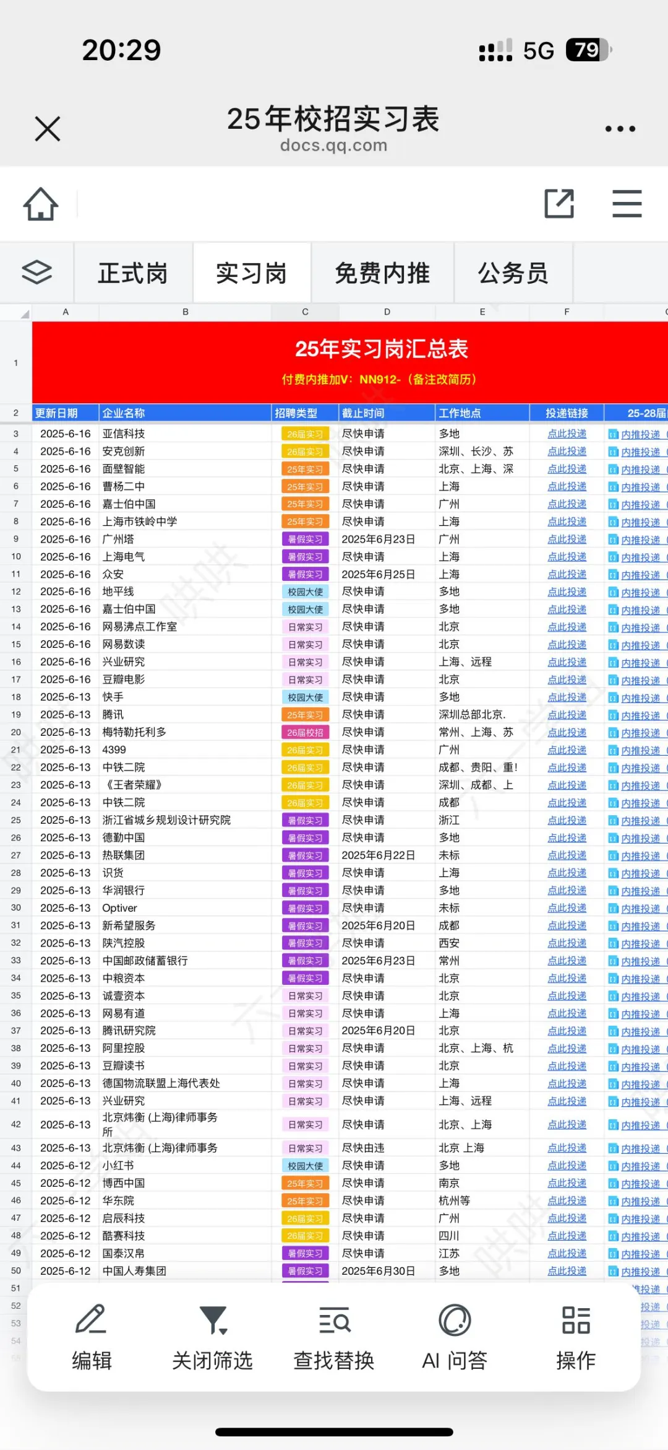Go to the home icon
Viewport: 668px width, 1450px height.
tap(41, 204)
